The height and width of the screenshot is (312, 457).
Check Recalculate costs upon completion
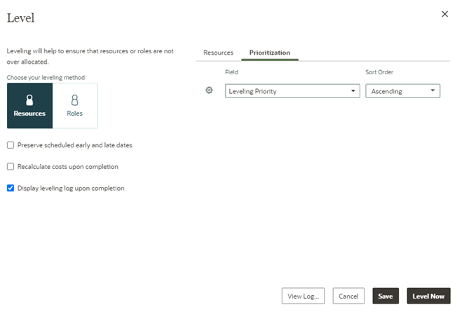11,167
